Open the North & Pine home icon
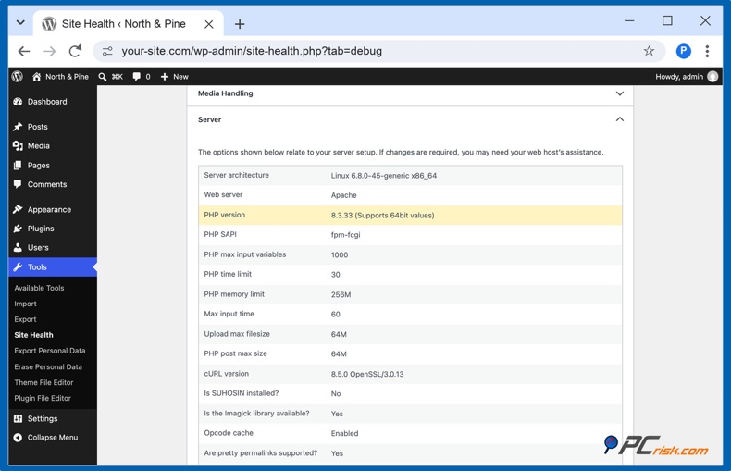 (36, 77)
